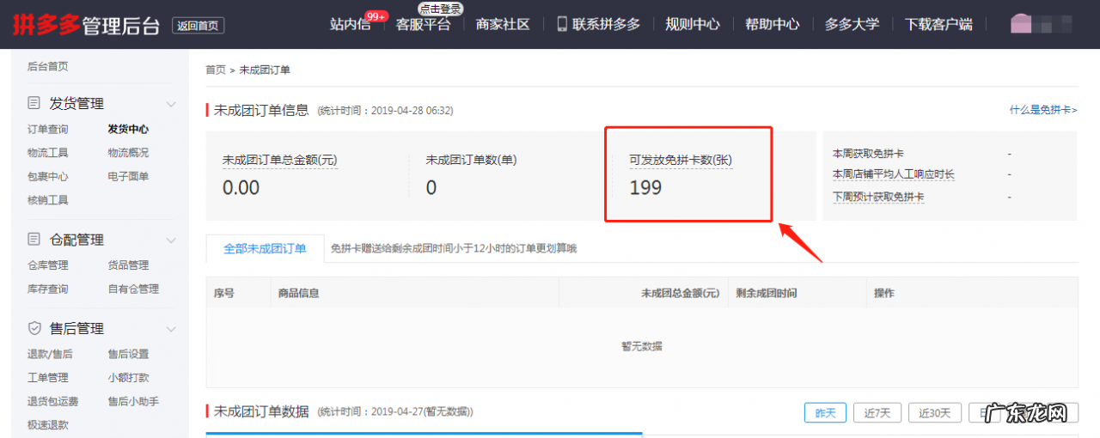This screenshot has width=1100, height=438.
Task: Collapse the 发货管理 section chevron
Action: click(171, 104)
